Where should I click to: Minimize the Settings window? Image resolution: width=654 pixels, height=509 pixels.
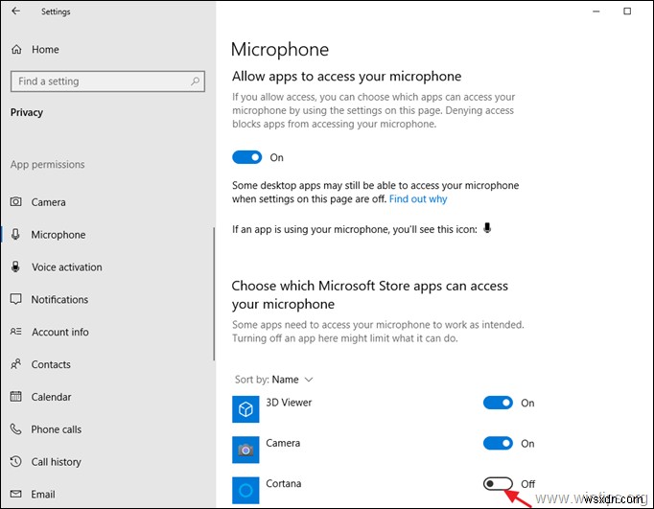point(596,12)
